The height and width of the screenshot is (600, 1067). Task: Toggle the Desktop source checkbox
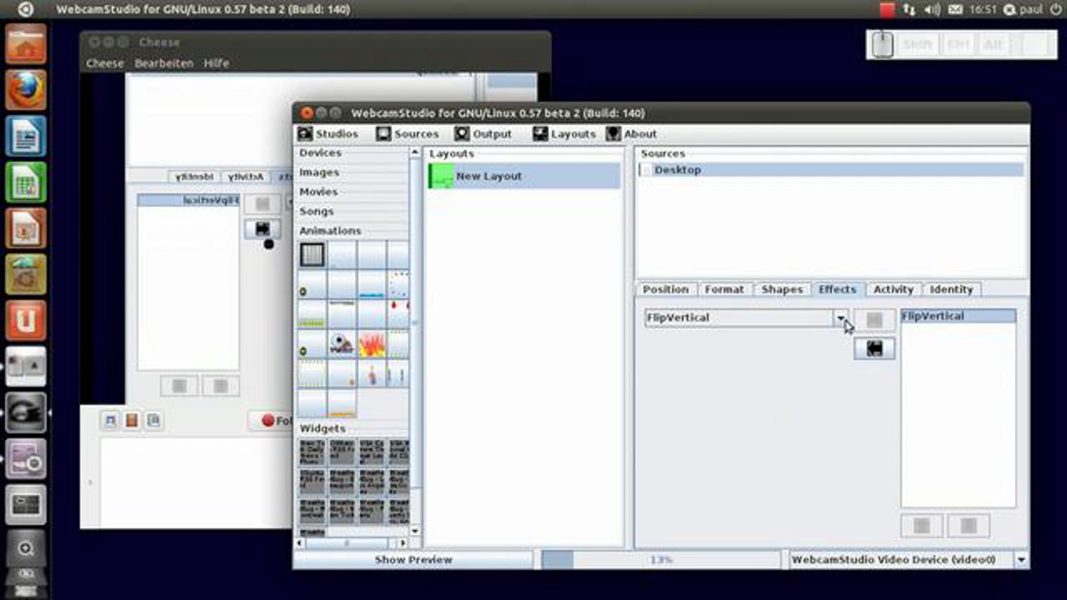click(x=645, y=170)
